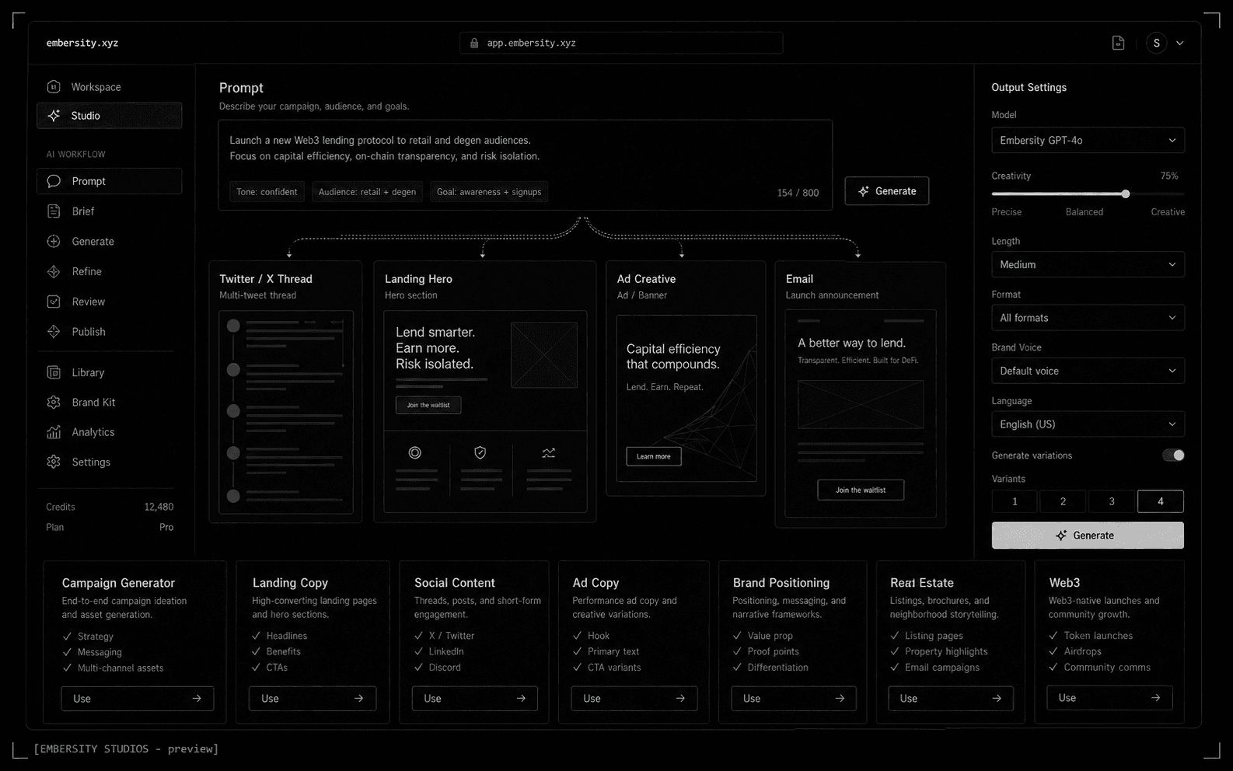Switch to the Studio menu item
Image resolution: width=1233 pixels, height=771 pixels.
tap(109, 116)
